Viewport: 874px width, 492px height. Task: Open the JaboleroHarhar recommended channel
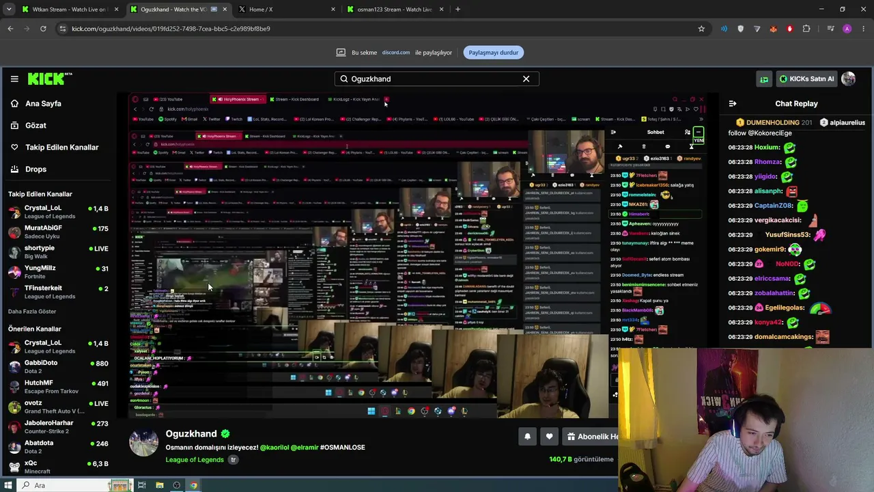pyautogui.click(x=58, y=427)
